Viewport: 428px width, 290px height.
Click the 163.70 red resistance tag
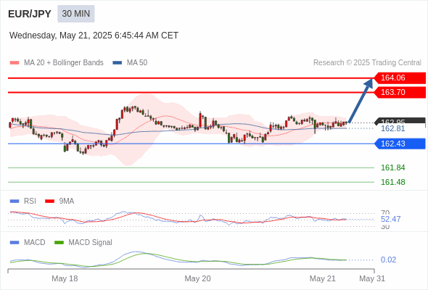(x=400, y=93)
